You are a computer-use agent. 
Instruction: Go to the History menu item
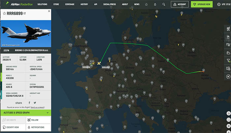[84, 4]
